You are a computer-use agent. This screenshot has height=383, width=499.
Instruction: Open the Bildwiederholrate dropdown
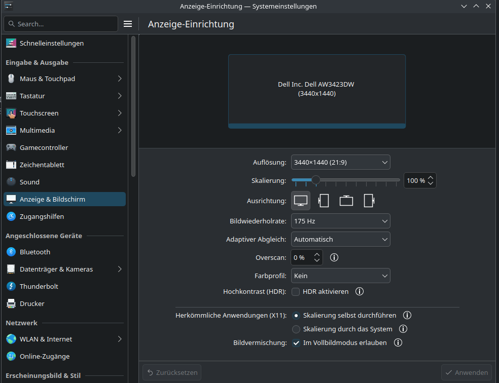point(340,221)
